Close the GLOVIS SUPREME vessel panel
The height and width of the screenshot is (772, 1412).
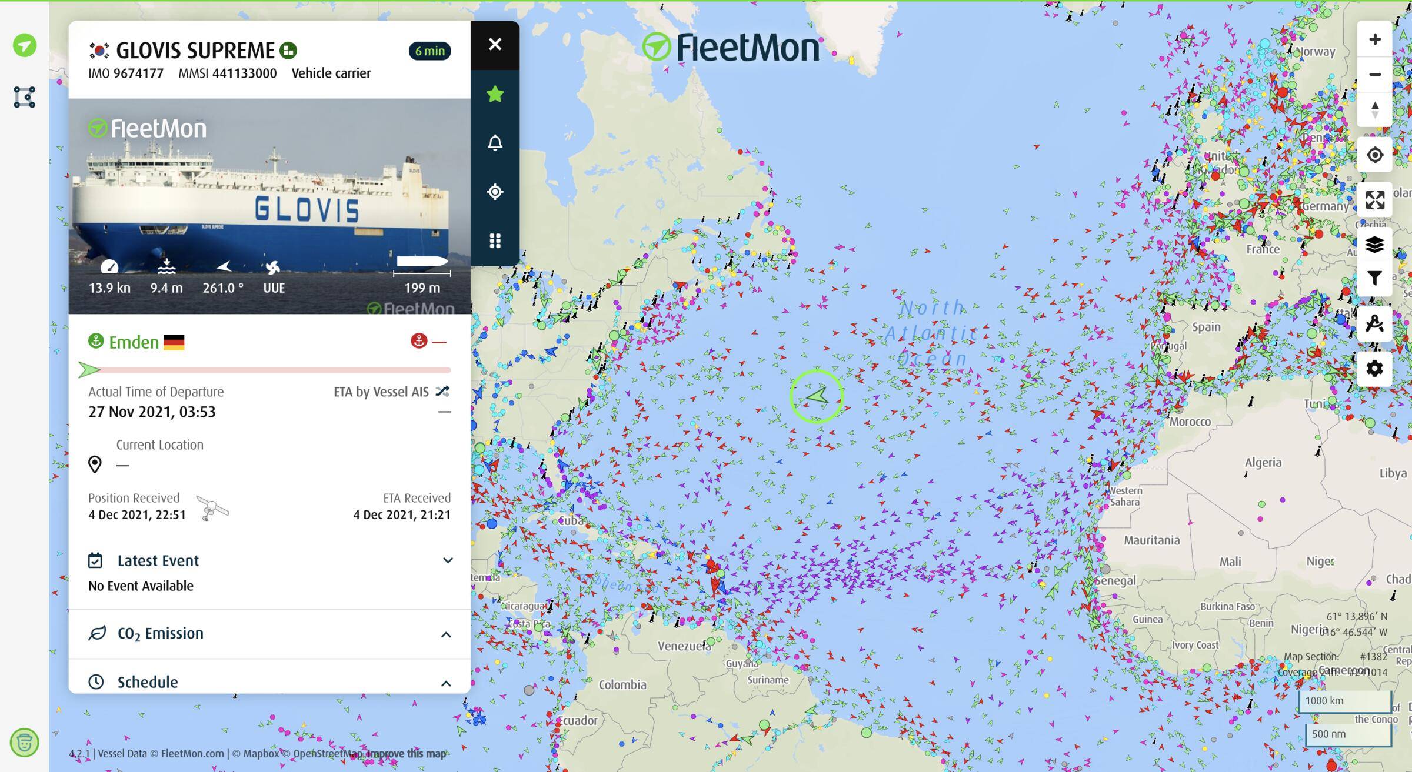[x=495, y=45]
